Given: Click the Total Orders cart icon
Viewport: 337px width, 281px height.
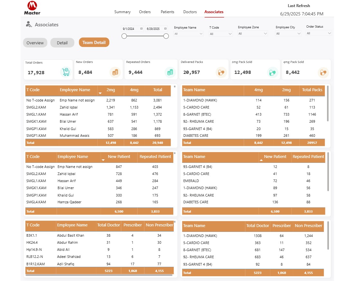Looking at the screenshot, I should [x=66, y=72].
